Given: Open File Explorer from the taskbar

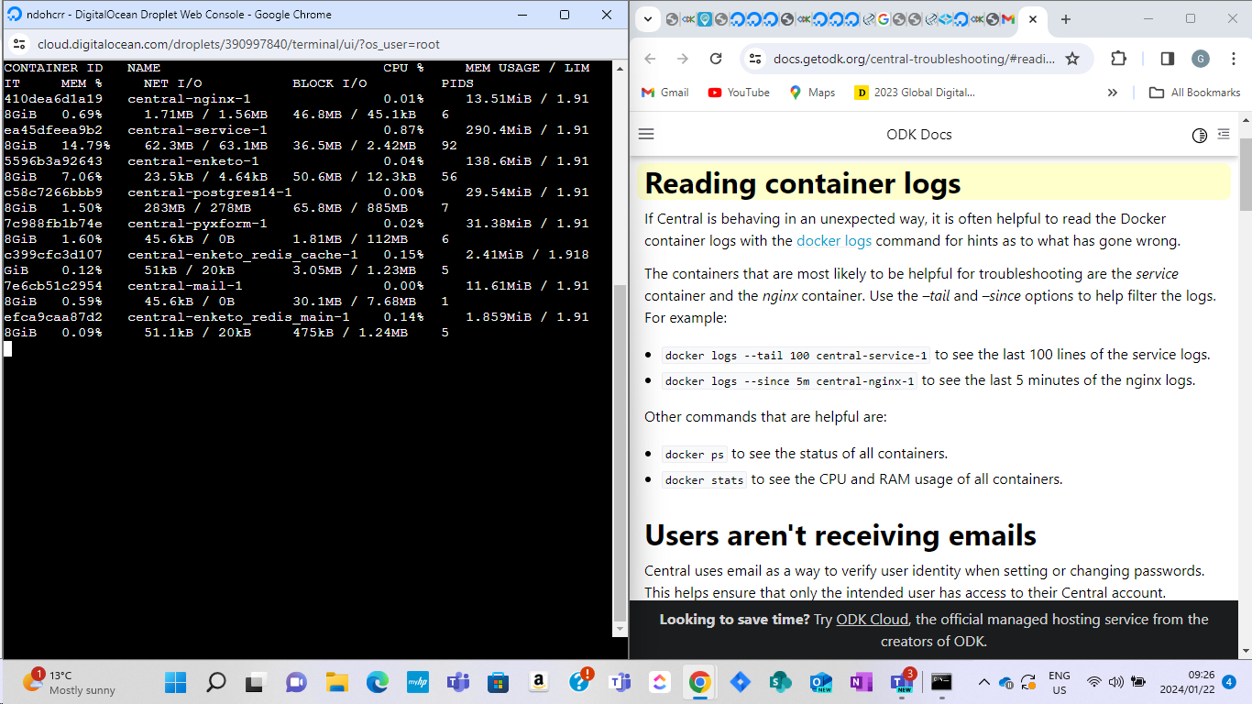Looking at the screenshot, I should pyautogui.click(x=336, y=682).
